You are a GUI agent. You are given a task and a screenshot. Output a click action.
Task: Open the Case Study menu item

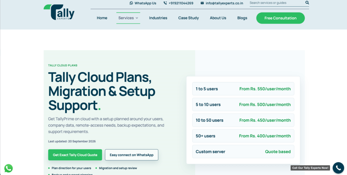pyautogui.click(x=188, y=18)
